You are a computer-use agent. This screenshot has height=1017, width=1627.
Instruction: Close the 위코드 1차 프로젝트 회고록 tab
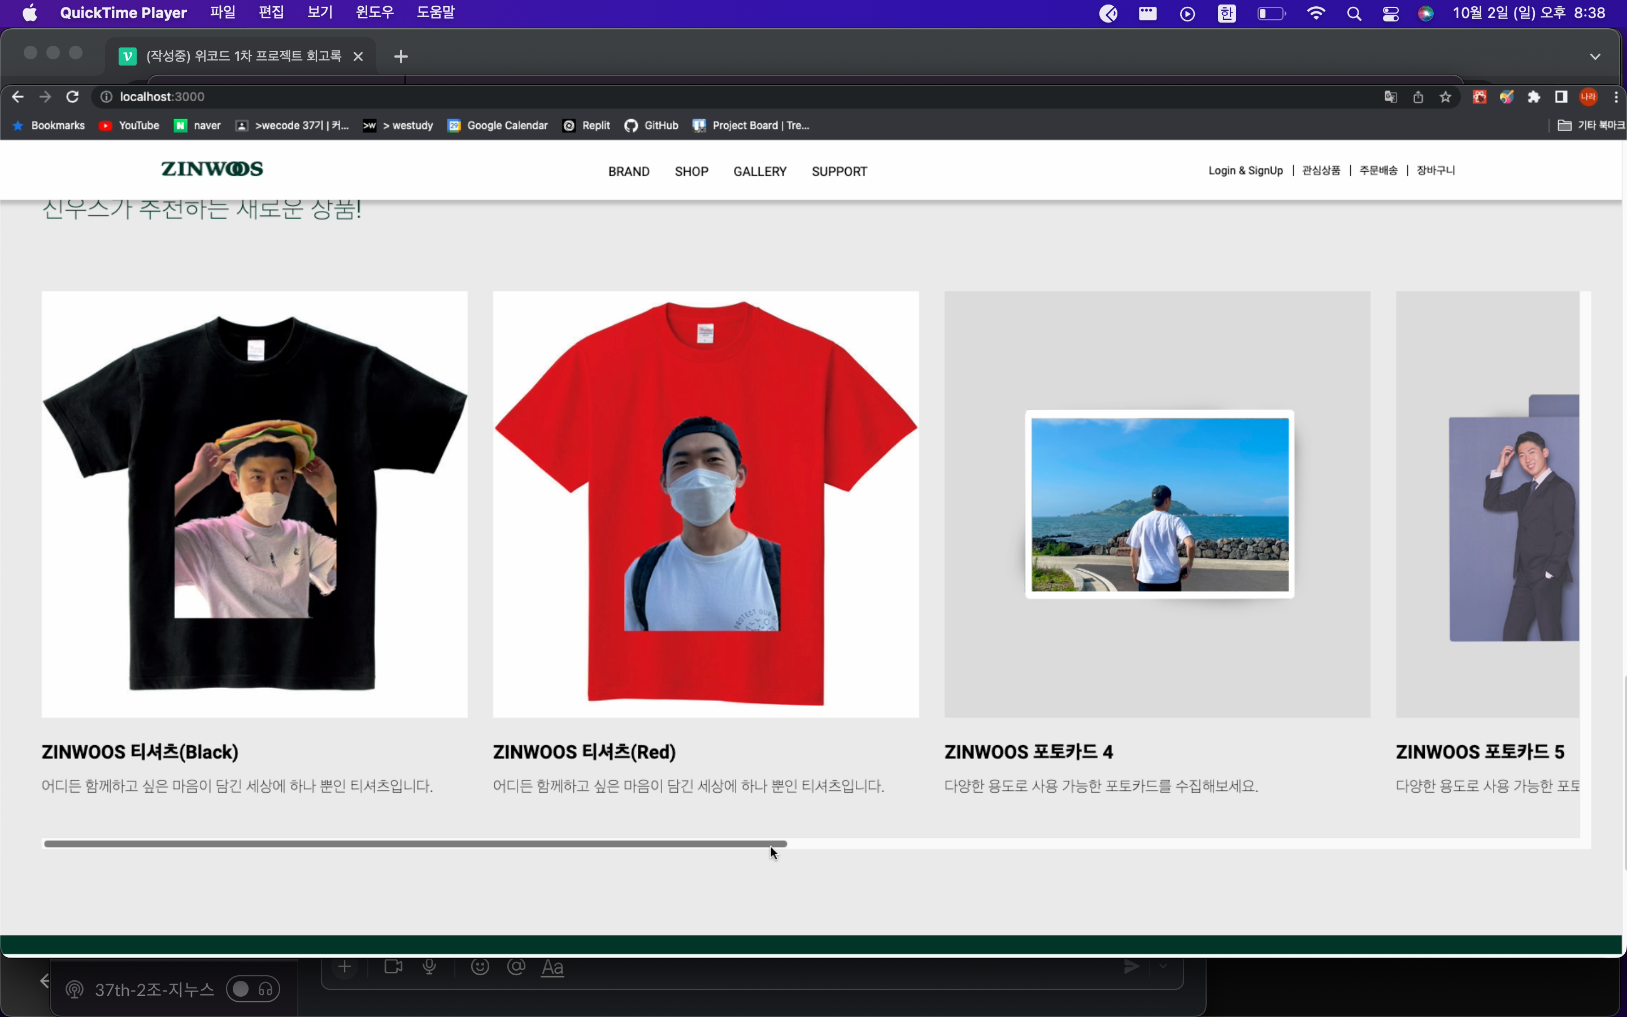[x=358, y=56]
